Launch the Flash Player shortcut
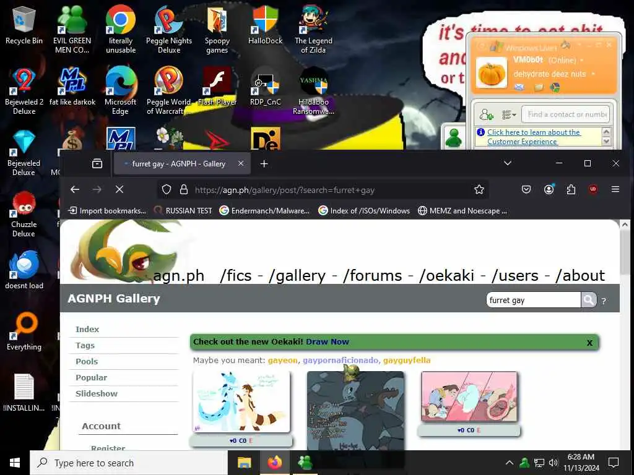The image size is (634, 475). pyautogui.click(x=217, y=87)
